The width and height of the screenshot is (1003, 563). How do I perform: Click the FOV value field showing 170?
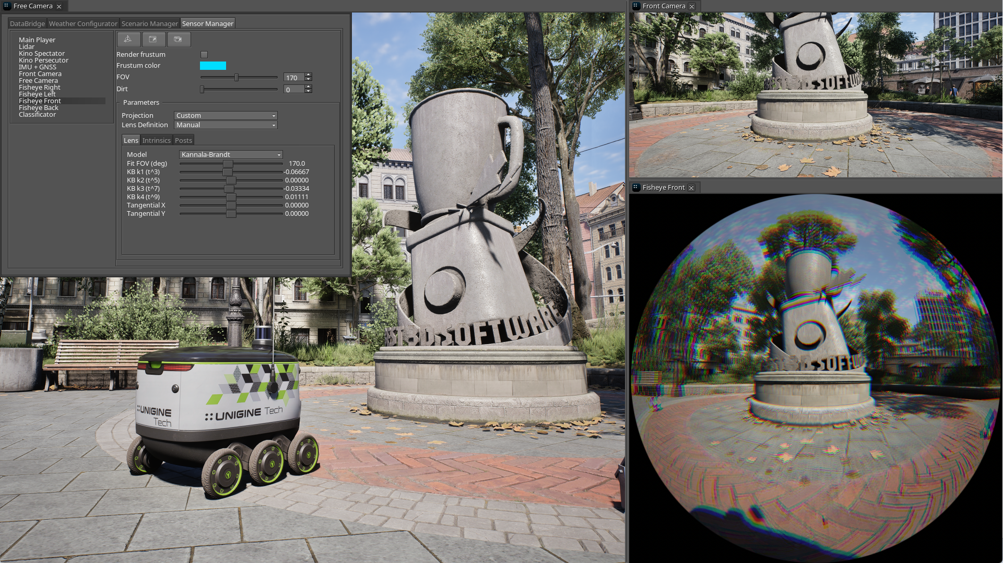tap(294, 78)
